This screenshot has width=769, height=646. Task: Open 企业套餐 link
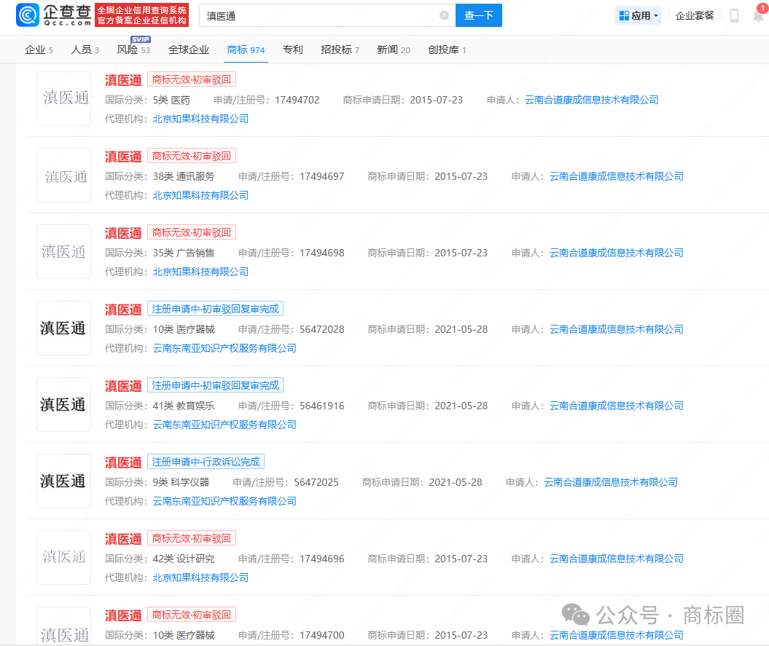(x=695, y=16)
